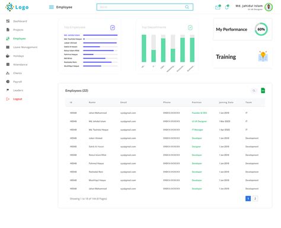281x228 pixels.
Task: Click the 'Showing 1 to 10' pagination summary text
Action: 88,198
